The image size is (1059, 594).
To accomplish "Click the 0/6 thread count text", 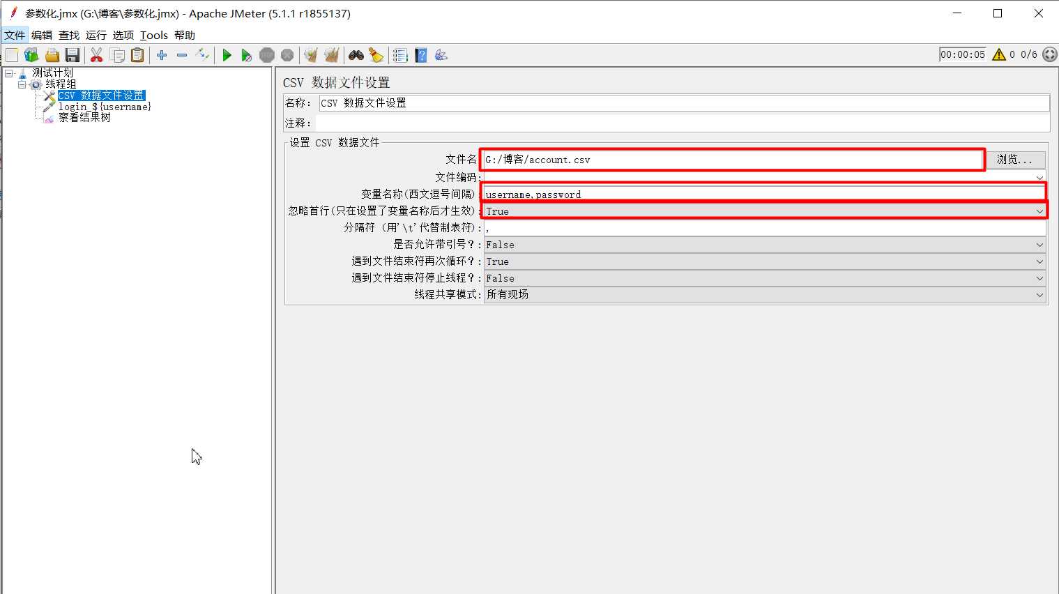I will 1029,54.
